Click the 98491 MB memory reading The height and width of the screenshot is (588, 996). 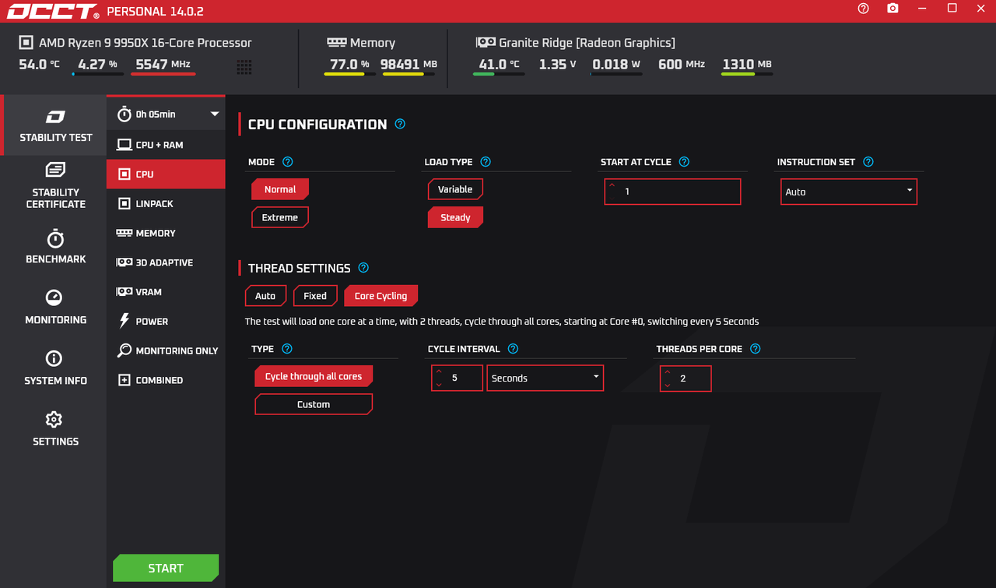click(409, 65)
